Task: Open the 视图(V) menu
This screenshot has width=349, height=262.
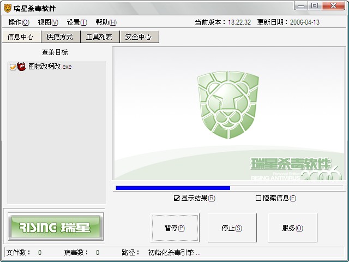Action: click(x=48, y=22)
